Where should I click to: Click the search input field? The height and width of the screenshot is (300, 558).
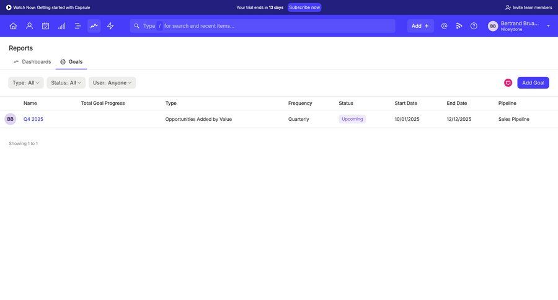coord(273,26)
